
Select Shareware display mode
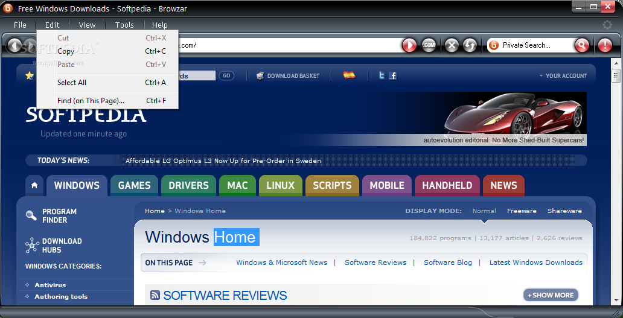(564, 211)
